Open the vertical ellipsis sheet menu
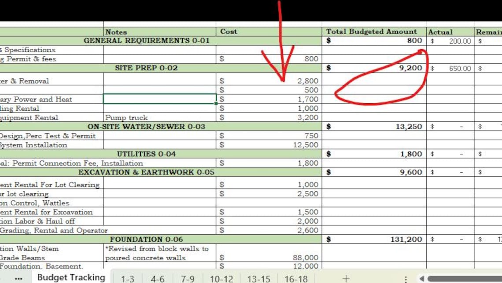 click(x=405, y=279)
